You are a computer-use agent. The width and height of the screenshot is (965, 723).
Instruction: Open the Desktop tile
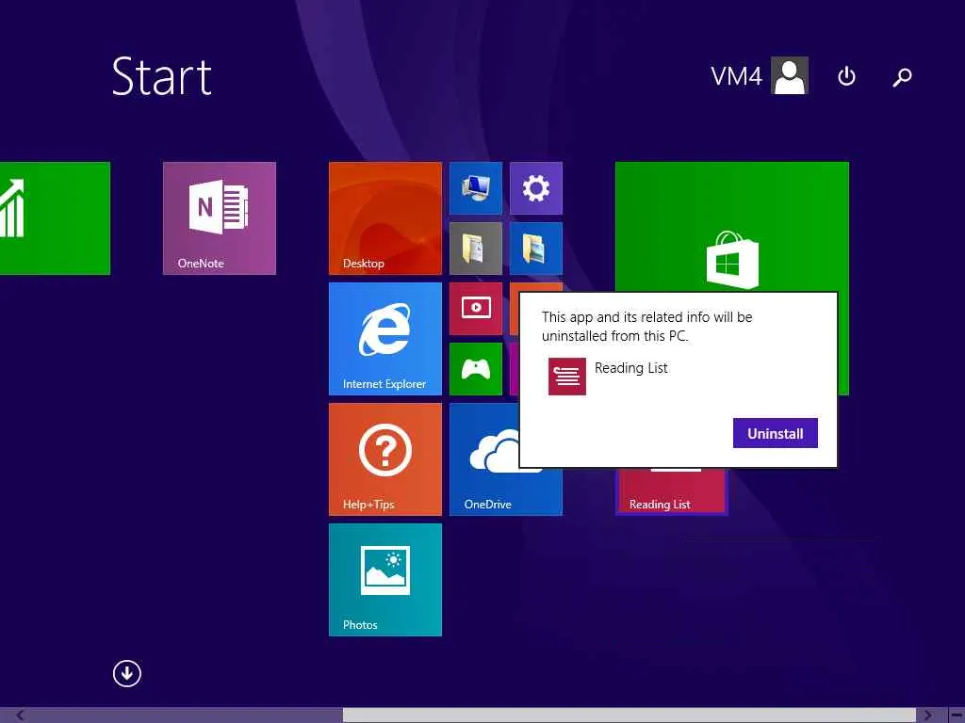[x=385, y=218]
